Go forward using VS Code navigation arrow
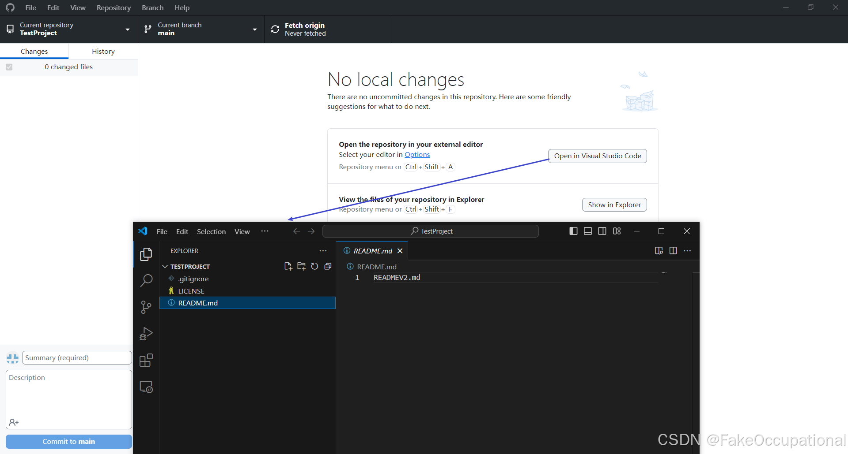 point(311,231)
